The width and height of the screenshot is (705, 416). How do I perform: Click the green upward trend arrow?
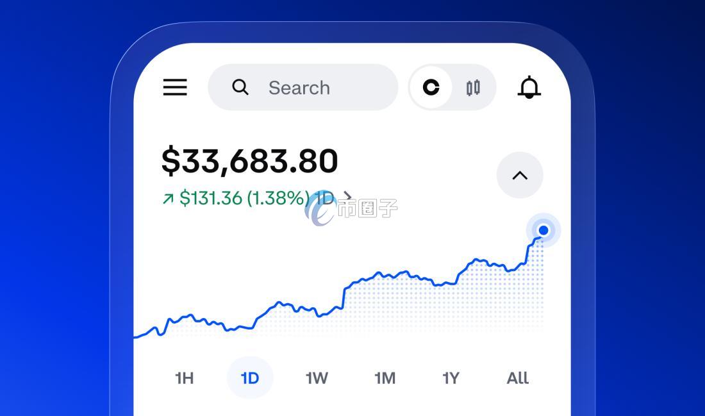point(169,199)
